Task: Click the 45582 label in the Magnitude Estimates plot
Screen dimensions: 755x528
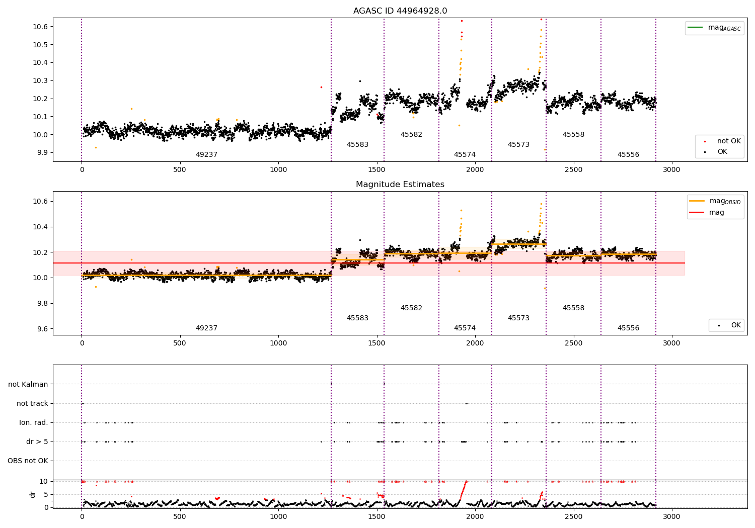Action: pos(411,308)
